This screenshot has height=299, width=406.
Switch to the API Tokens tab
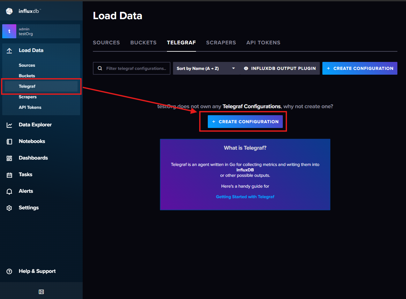pos(263,43)
